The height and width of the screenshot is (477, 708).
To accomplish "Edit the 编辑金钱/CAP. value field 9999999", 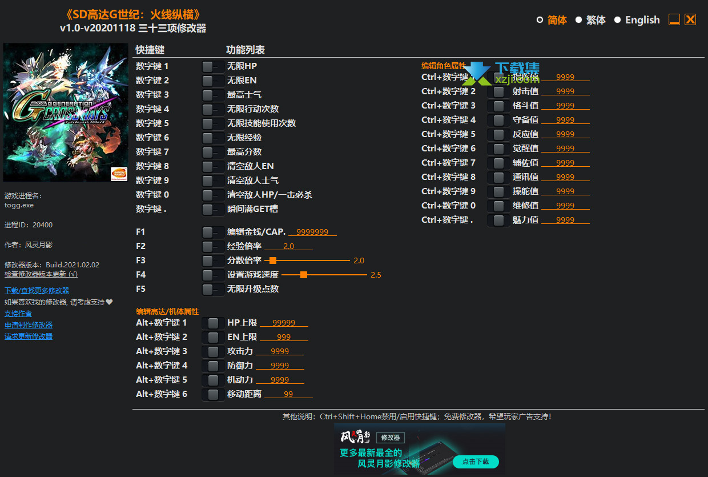I will 312,232.
